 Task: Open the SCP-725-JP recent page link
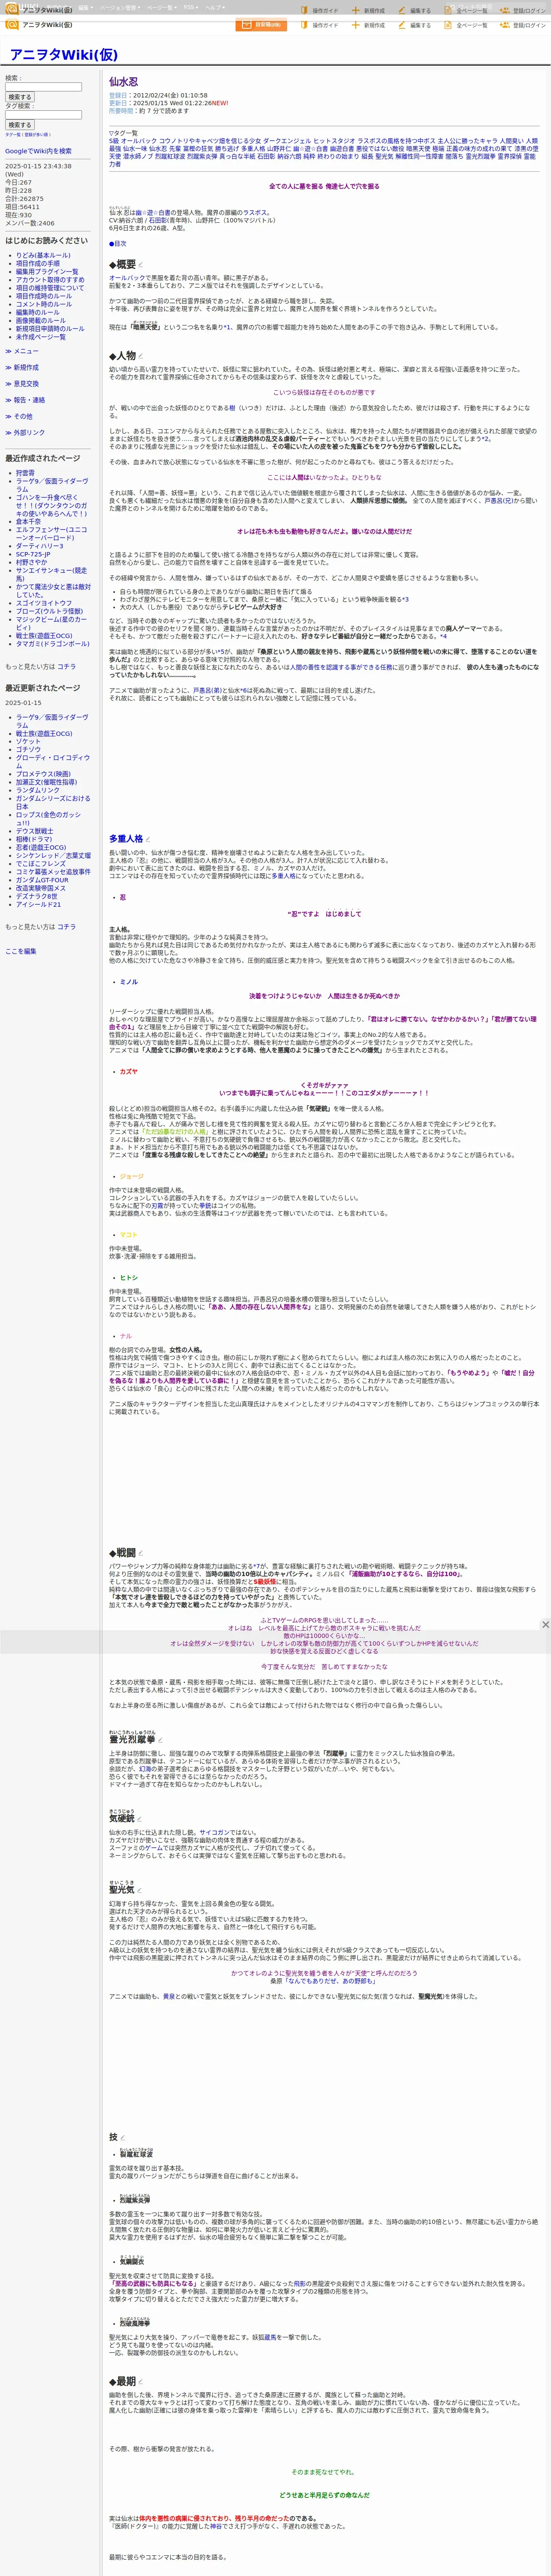click(33, 554)
